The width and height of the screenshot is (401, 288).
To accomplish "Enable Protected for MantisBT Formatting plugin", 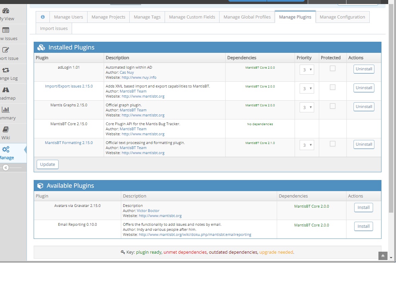I will 333,144.
